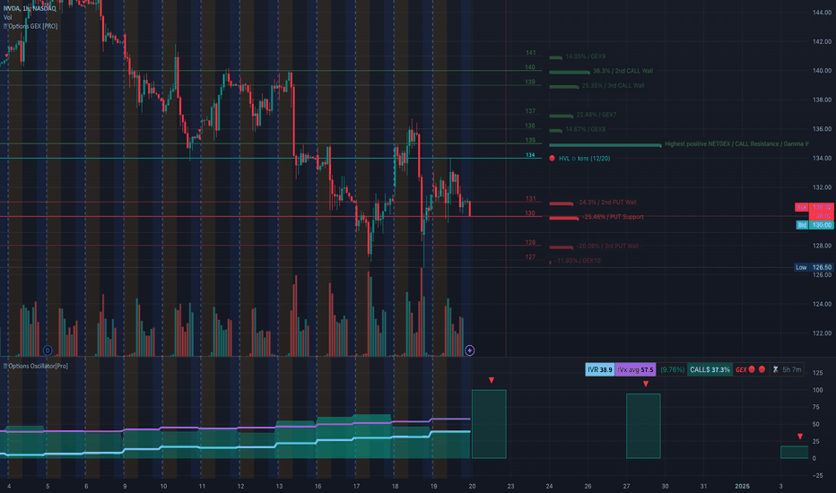Click 144.00 on the price axis
836x493 pixels.
[x=823, y=13]
